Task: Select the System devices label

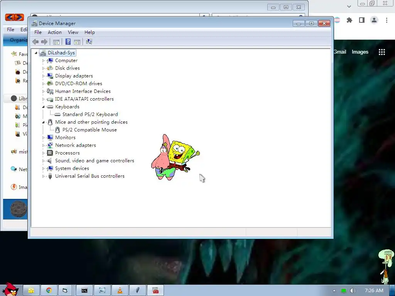Action: point(72,168)
